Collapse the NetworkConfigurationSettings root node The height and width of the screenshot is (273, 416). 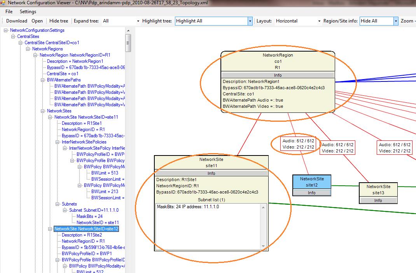tap(5, 30)
